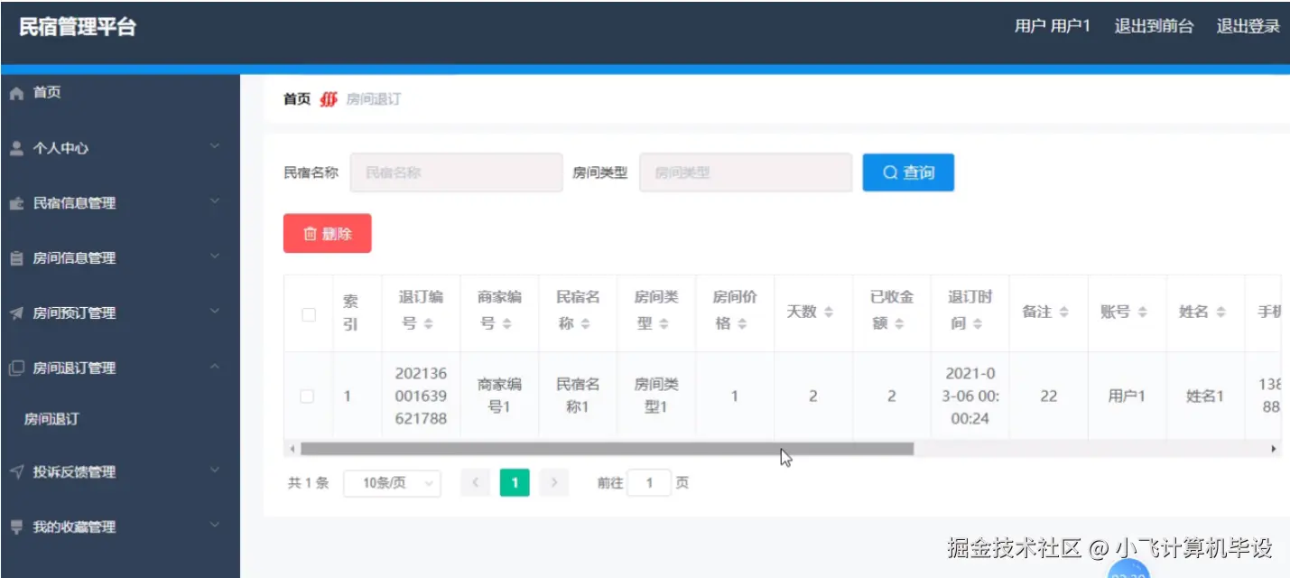Click the sort arrows on 账号 column
The height and width of the screenshot is (578, 1290).
[x=1143, y=312]
